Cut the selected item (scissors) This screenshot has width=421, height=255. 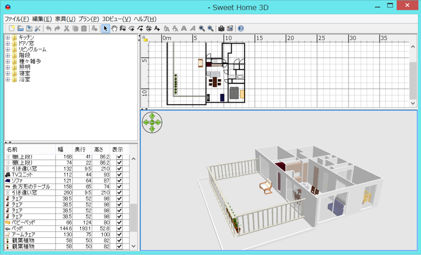tap(67, 28)
